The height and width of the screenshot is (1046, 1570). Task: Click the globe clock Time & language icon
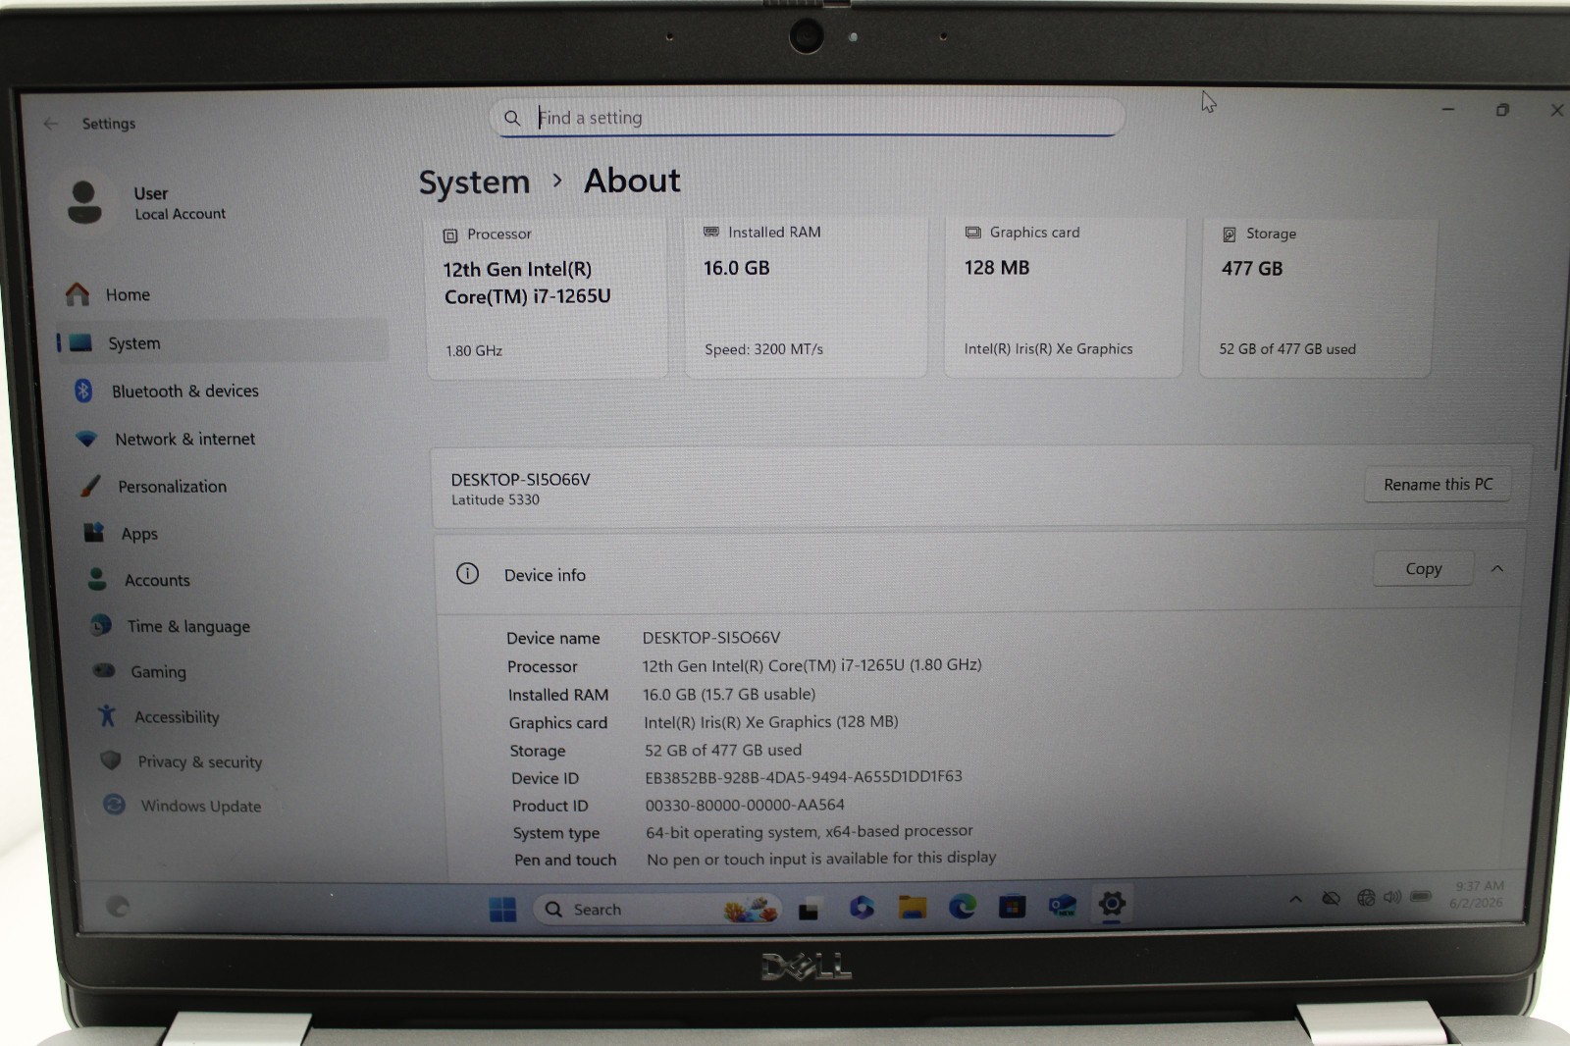coord(100,625)
